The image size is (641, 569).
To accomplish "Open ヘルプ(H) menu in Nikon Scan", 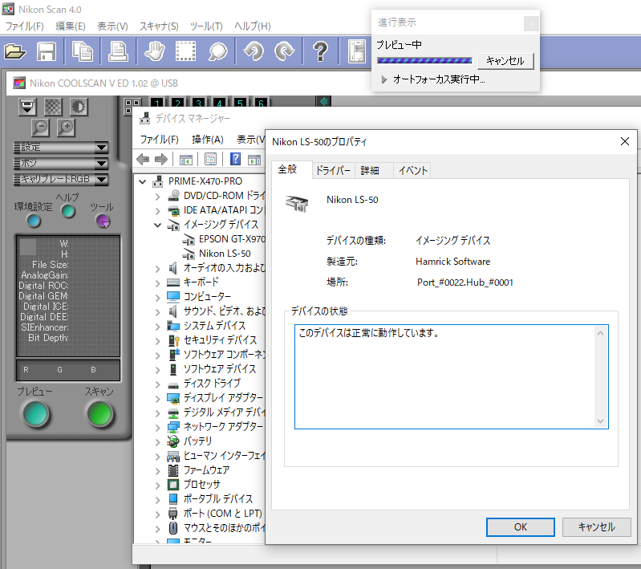I will click(x=252, y=26).
